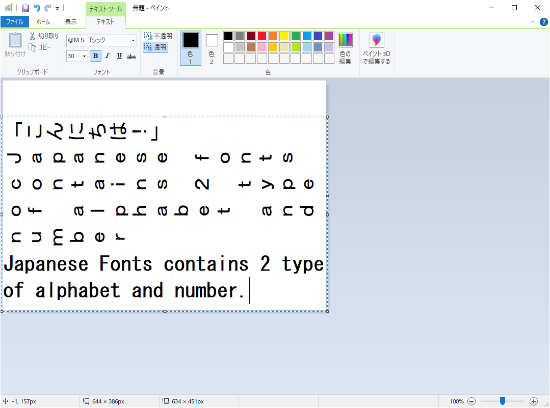The width and height of the screenshot is (550, 408).
Task: Click the Save icon in title bar
Action: [x=25, y=8]
